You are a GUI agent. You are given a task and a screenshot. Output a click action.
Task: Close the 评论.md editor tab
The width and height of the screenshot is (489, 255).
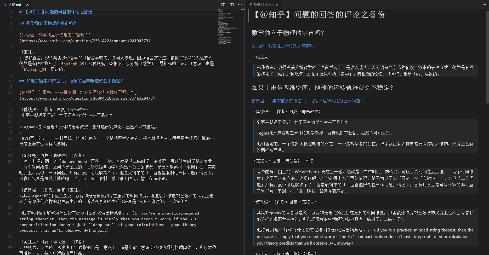coord(27,5)
